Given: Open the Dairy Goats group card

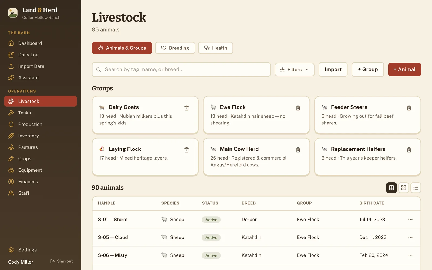Looking at the screenshot, I should 145,115.
